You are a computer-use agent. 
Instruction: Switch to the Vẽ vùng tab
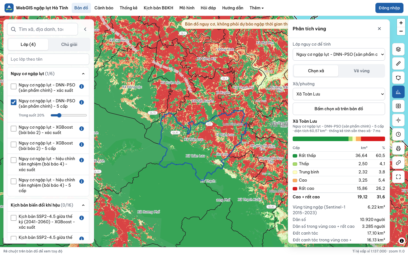pyautogui.click(x=362, y=71)
